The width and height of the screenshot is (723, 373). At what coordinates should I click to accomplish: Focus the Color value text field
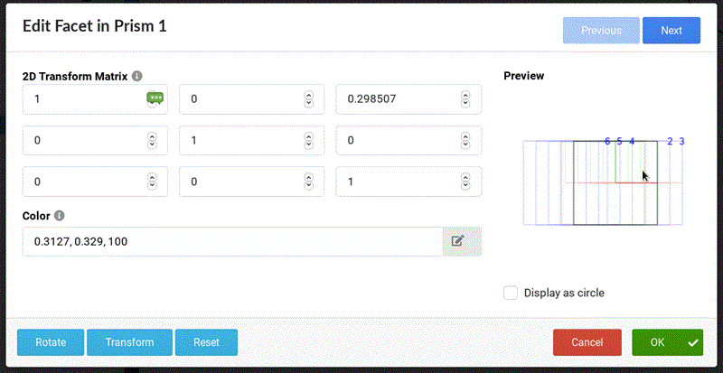[232, 241]
